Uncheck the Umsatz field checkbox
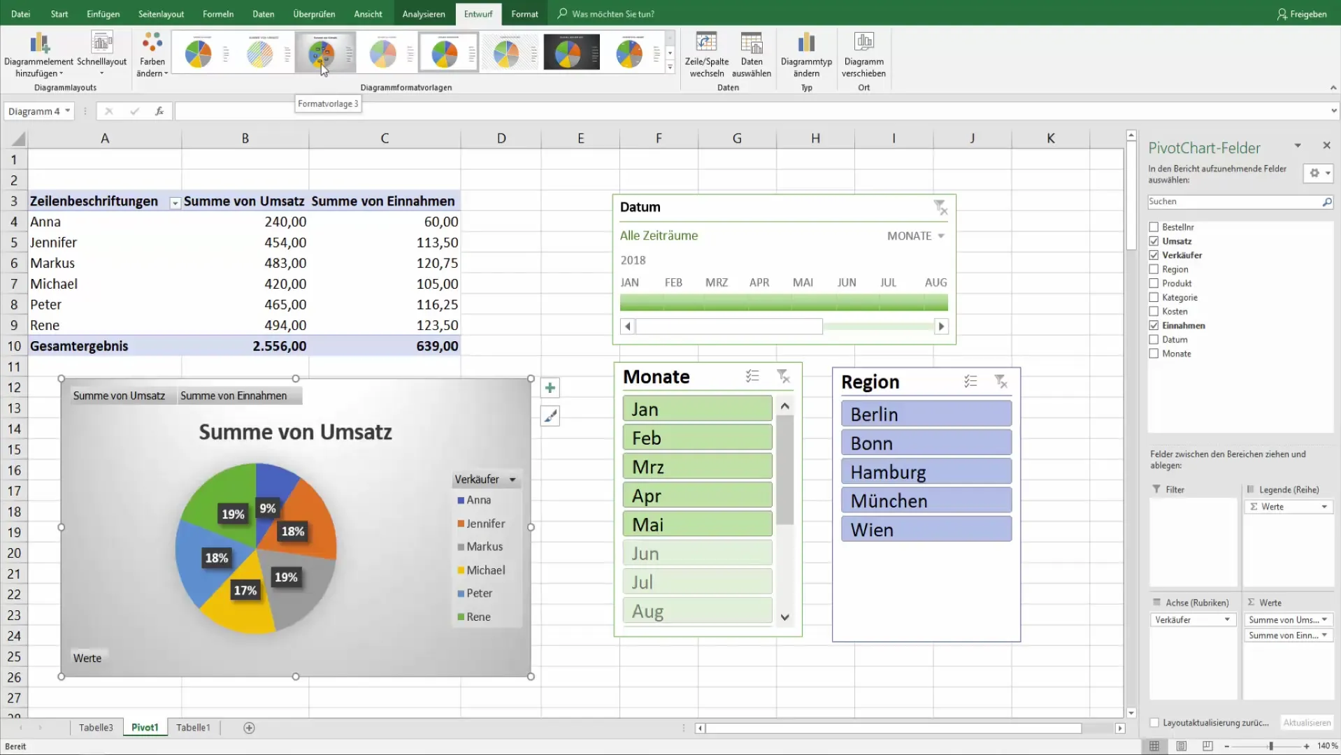This screenshot has height=755, width=1341. coord(1154,241)
